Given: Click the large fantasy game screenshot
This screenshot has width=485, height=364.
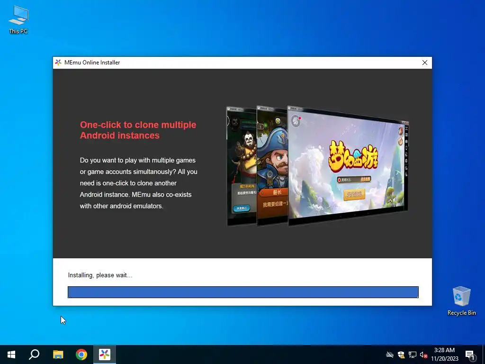Looking at the screenshot, I should (348, 166).
